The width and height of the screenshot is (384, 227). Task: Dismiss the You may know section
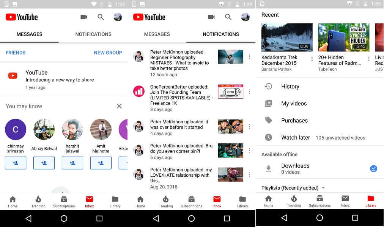pyautogui.click(x=119, y=106)
